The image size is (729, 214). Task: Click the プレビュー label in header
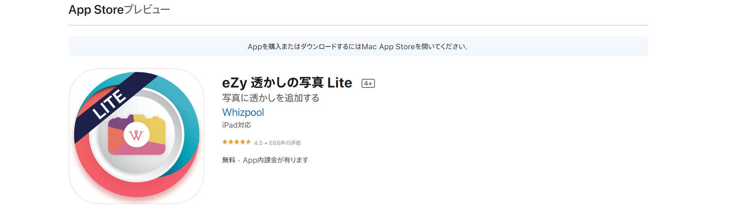[147, 9]
